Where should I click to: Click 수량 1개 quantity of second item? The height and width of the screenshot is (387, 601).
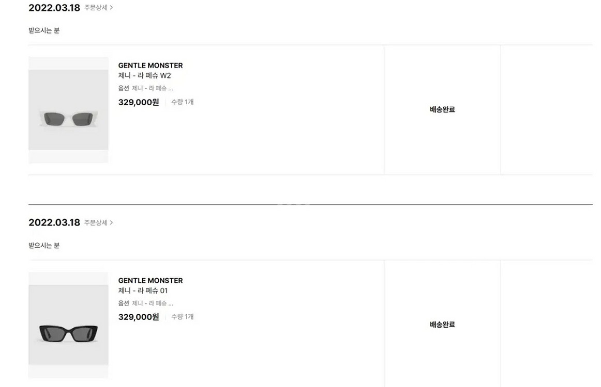click(183, 317)
